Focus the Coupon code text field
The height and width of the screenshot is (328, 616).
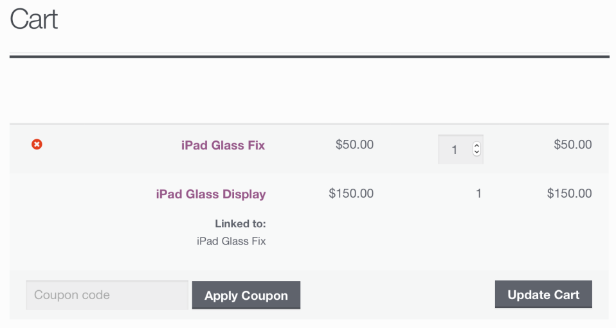tap(107, 295)
